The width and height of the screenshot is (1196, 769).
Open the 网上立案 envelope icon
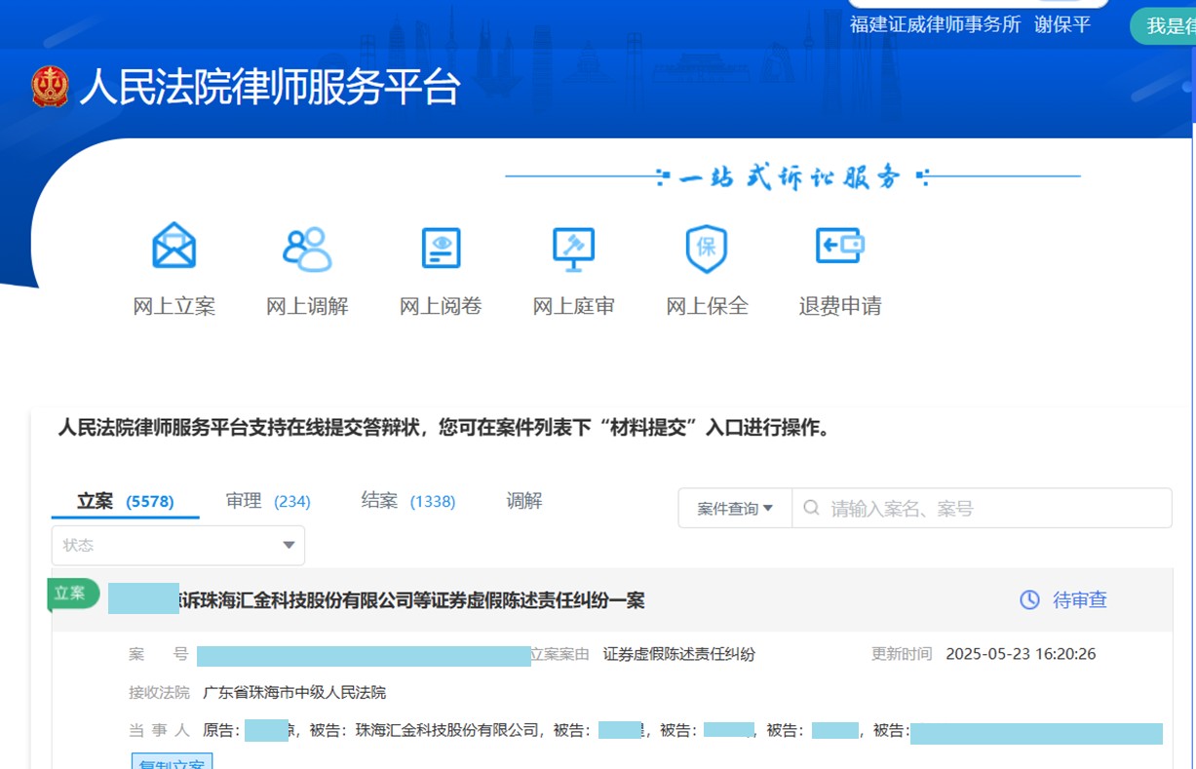(174, 247)
